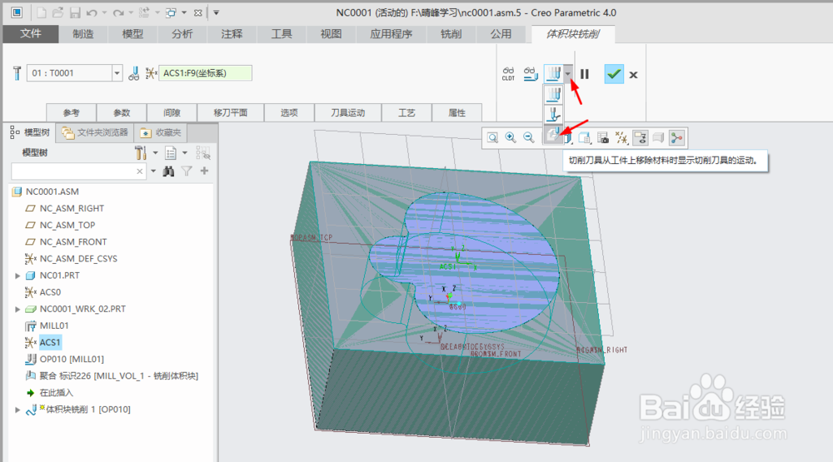Click the tool manager icon left of T0001
Image resolution: width=833 pixels, height=462 pixels.
coord(17,73)
